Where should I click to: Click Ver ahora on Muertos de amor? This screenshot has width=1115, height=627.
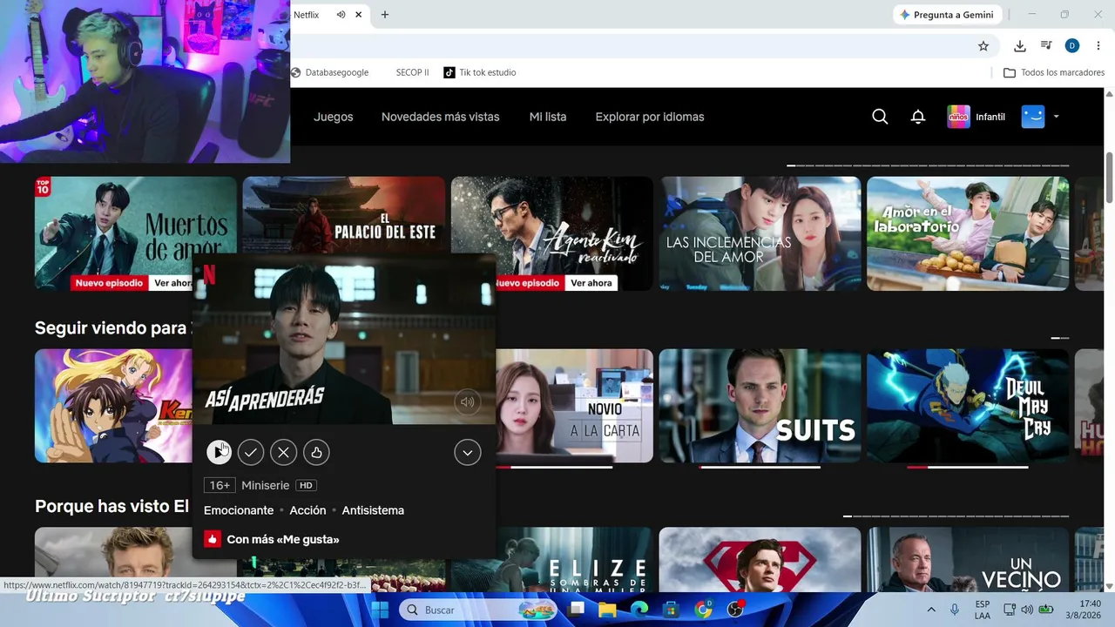coord(173,283)
